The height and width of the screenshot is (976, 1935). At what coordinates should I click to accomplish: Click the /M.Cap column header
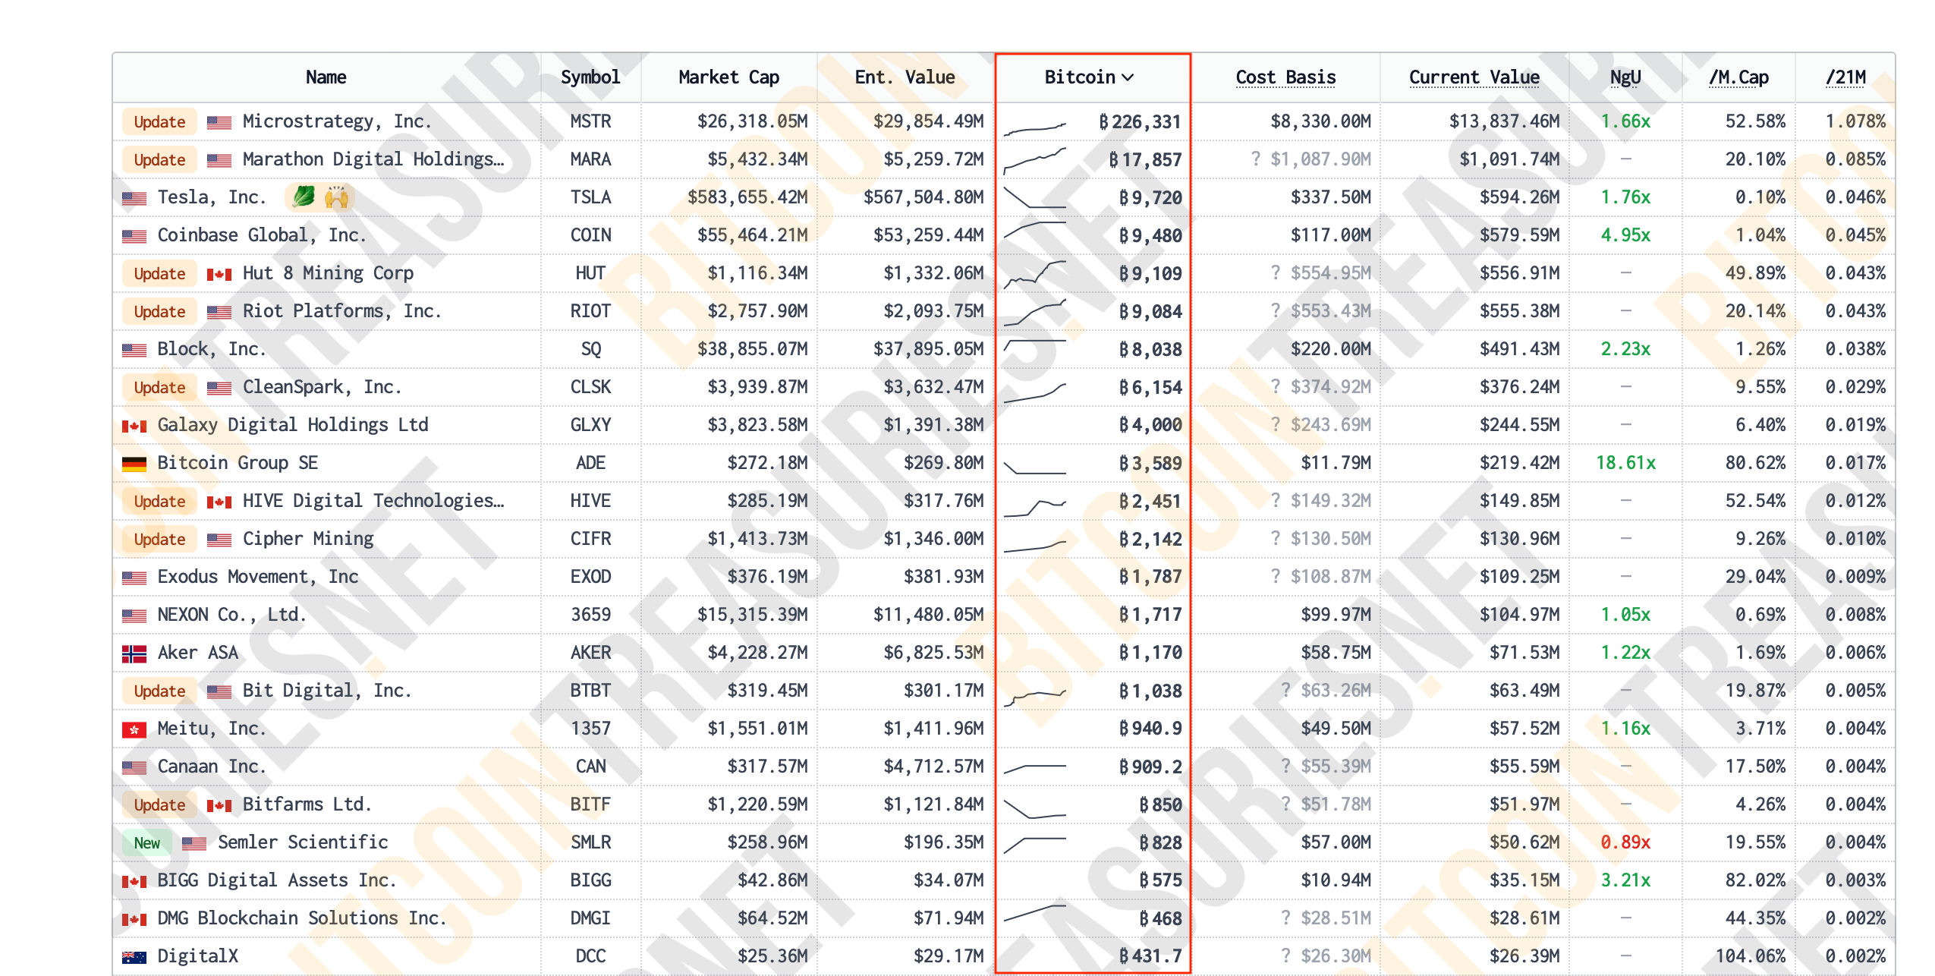coord(1738,77)
